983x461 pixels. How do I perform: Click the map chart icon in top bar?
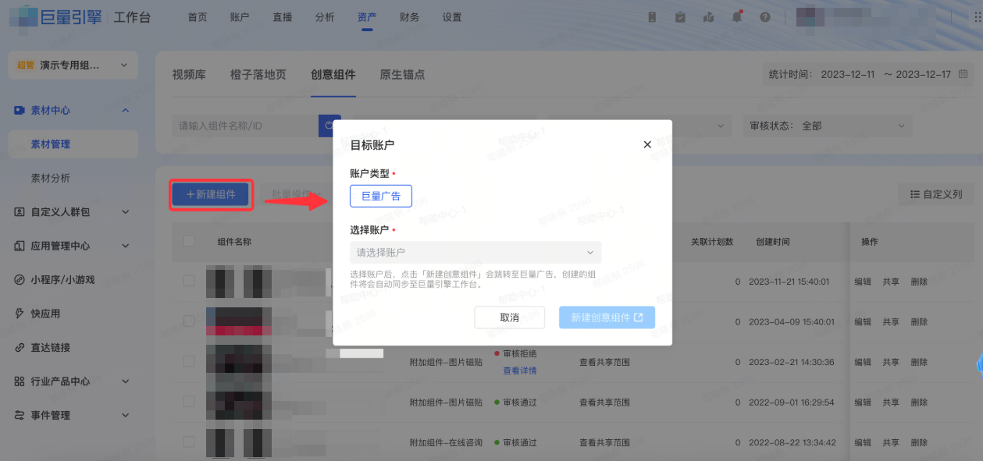click(708, 17)
